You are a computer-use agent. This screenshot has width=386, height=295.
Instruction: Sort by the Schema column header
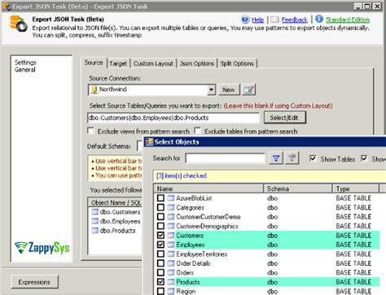click(x=298, y=189)
